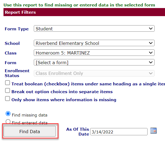Click the Class field label
This screenshot has width=165, height=142.
11,53
